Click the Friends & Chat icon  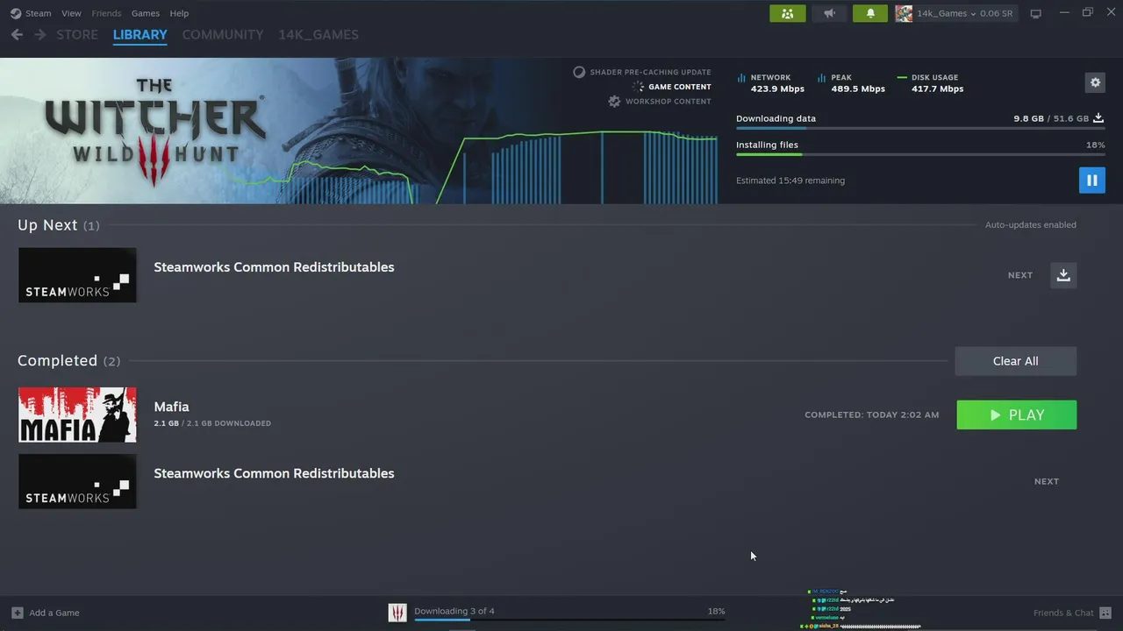[1105, 613]
